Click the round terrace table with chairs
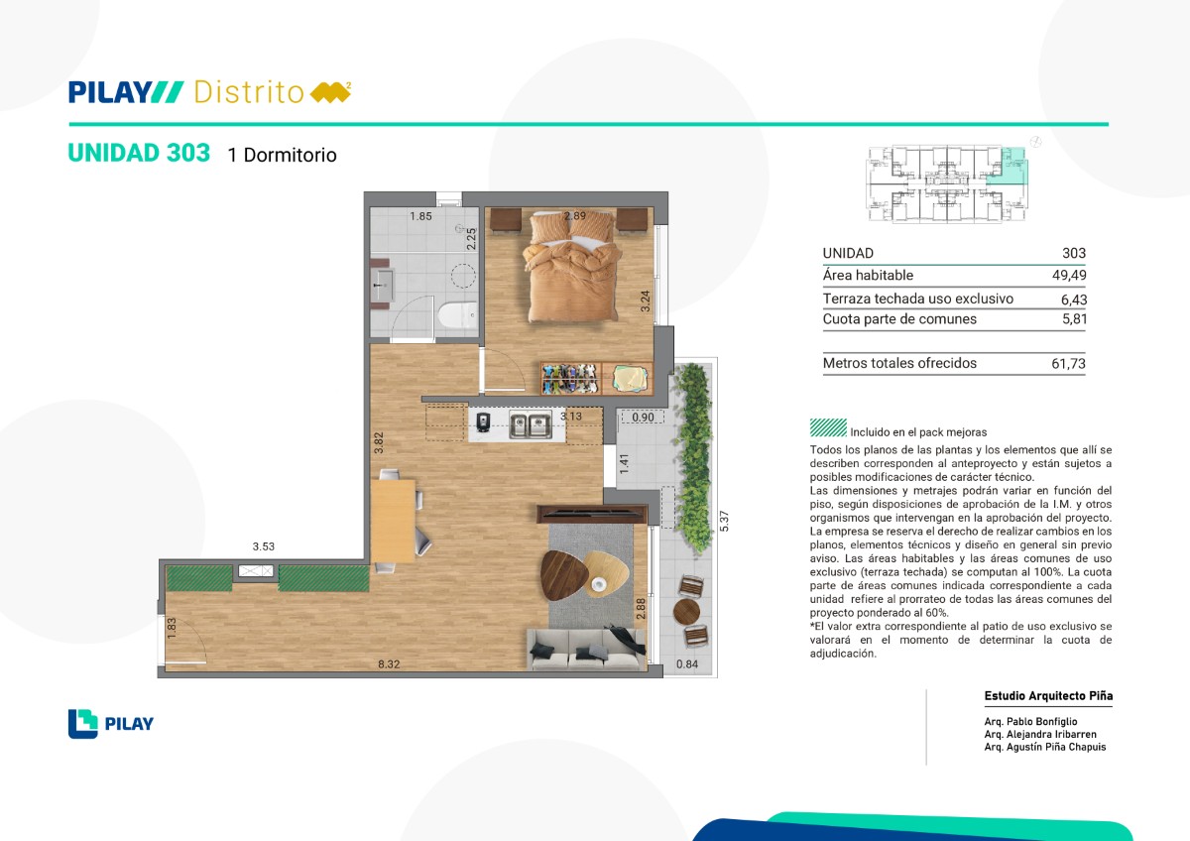Viewport: 1190px width, 841px height. point(688,611)
